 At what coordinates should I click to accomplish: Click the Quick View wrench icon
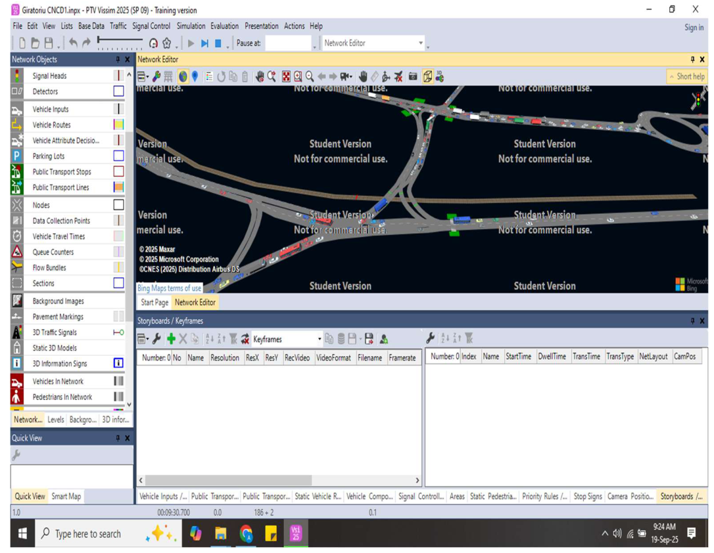16,454
